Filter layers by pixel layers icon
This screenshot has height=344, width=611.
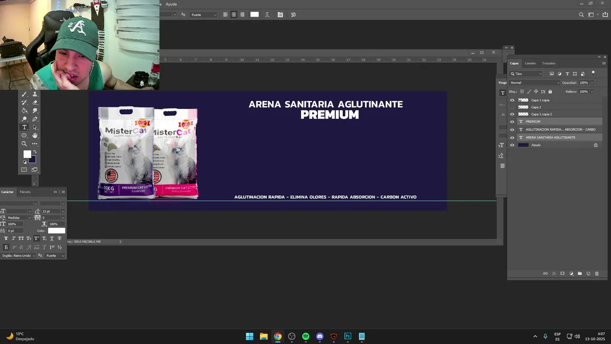(552, 74)
